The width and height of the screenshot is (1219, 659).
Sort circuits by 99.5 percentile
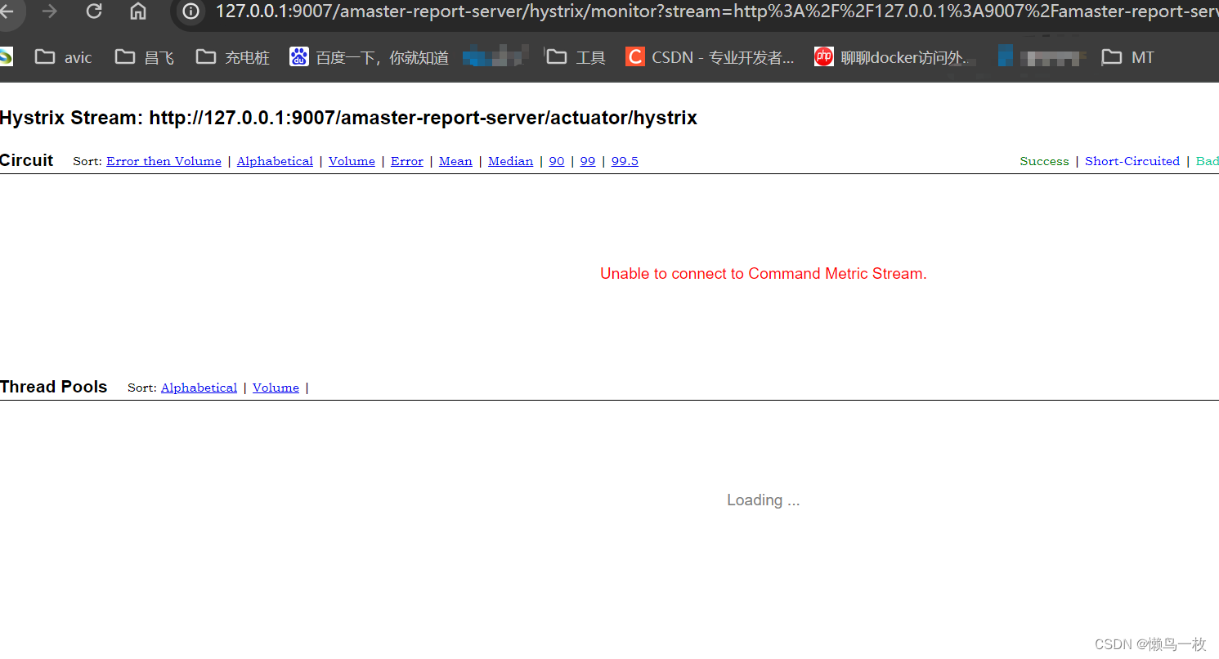pos(624,161)
